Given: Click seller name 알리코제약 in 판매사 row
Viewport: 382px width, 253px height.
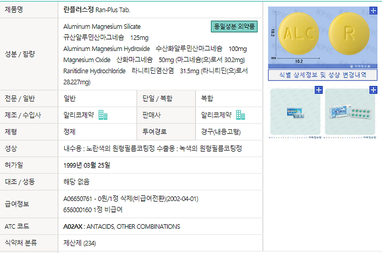Looking at the screenshot, I should pyautogui.click(x=216, y=115).
